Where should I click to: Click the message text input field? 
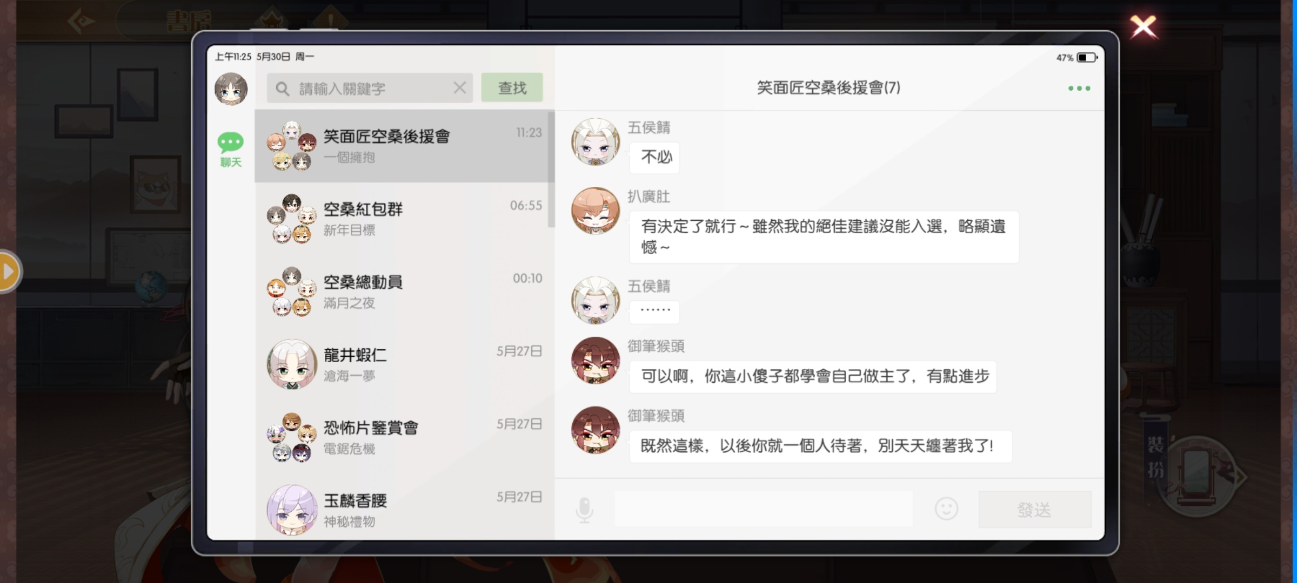pyautogui.click(x=763, y=509)
